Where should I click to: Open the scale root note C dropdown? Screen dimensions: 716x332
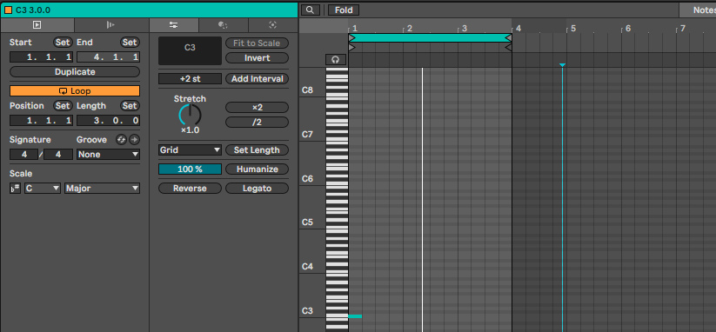pyautogui.click(x=43, y=188)
